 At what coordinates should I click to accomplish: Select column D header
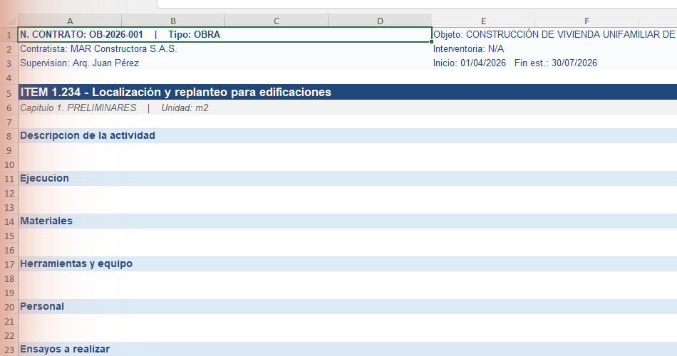(380, 21)
